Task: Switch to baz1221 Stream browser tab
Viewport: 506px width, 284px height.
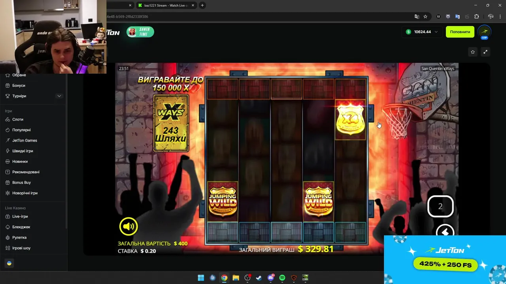Action: (x=166, y=6)
